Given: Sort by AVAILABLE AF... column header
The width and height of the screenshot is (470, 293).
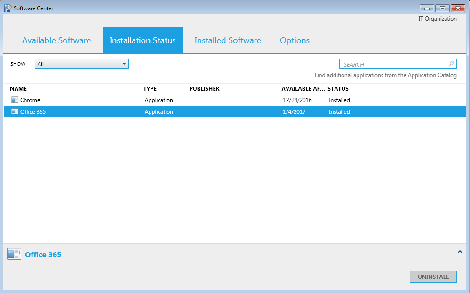Looking at the screenshot, I should (x=303, y=89).
